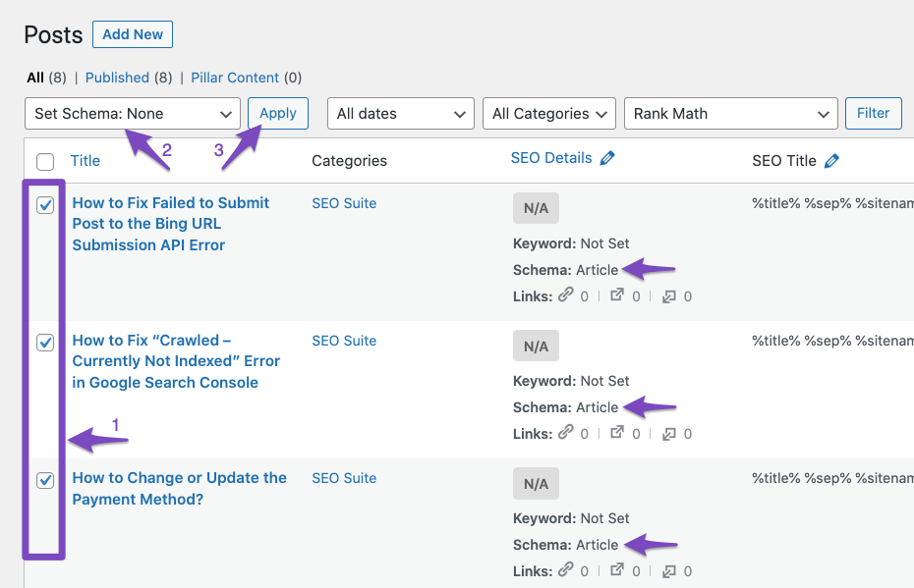The image size is (914, 588).
Task: Expand the All Categories dropdown
Action: coord(548,114)
